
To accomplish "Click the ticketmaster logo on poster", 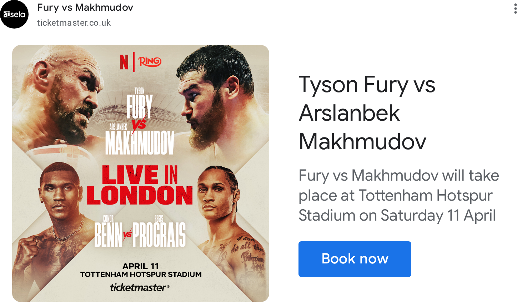I will click(140, 287).
